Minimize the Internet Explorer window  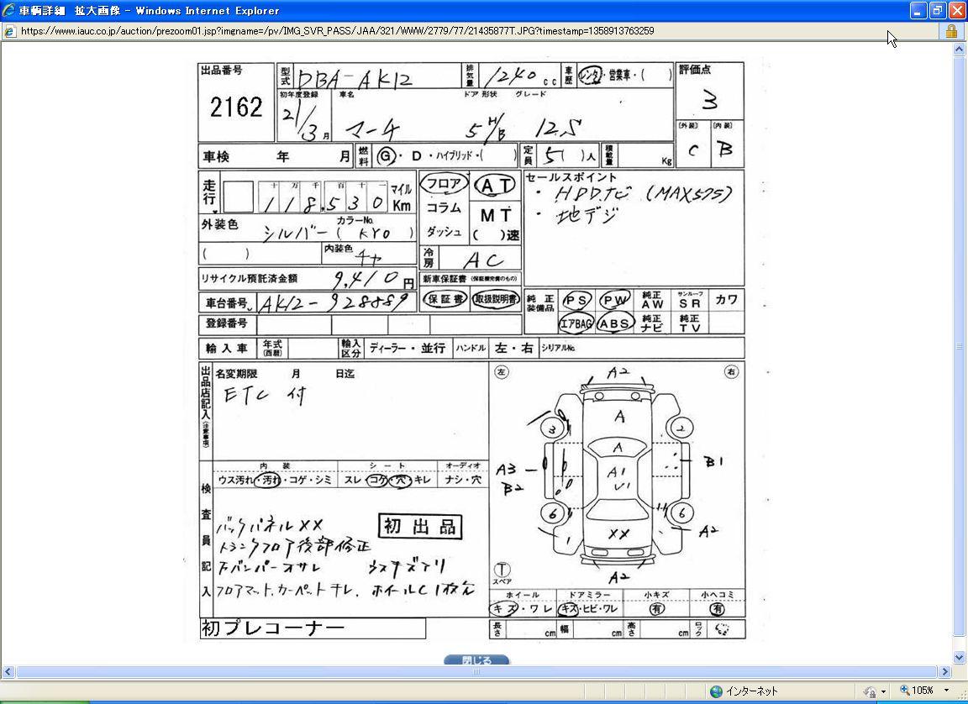918,11
